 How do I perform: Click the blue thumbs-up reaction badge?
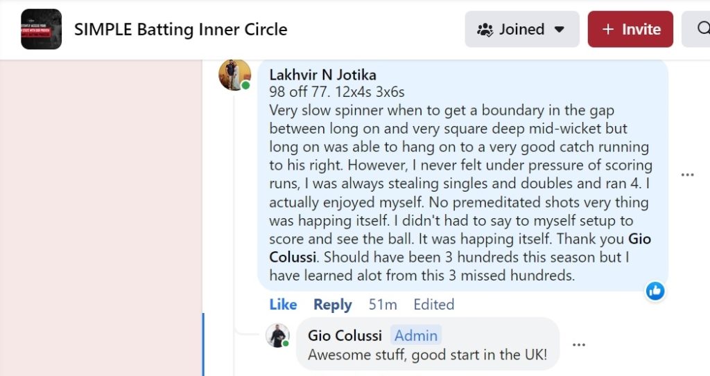[x=655, y=291]
